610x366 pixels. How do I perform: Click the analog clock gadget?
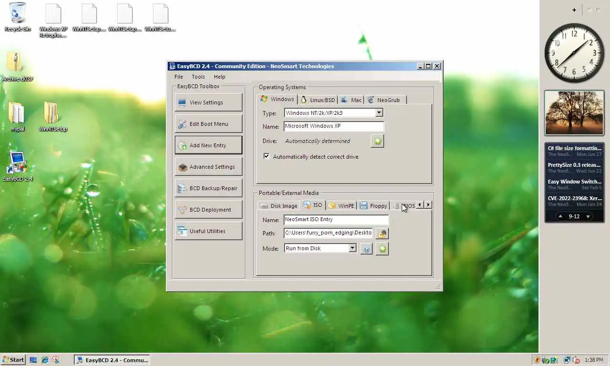pyautogui.click(x=574, y=53)
